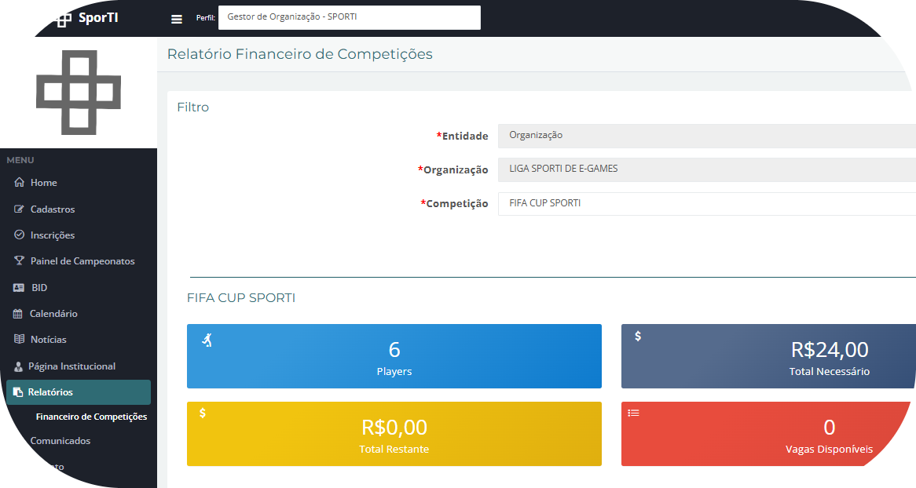The image size is (916, 488).
Task: Open Financeiro de Competições submenu item
Action: pyautogui.click(x=91, y=417)
